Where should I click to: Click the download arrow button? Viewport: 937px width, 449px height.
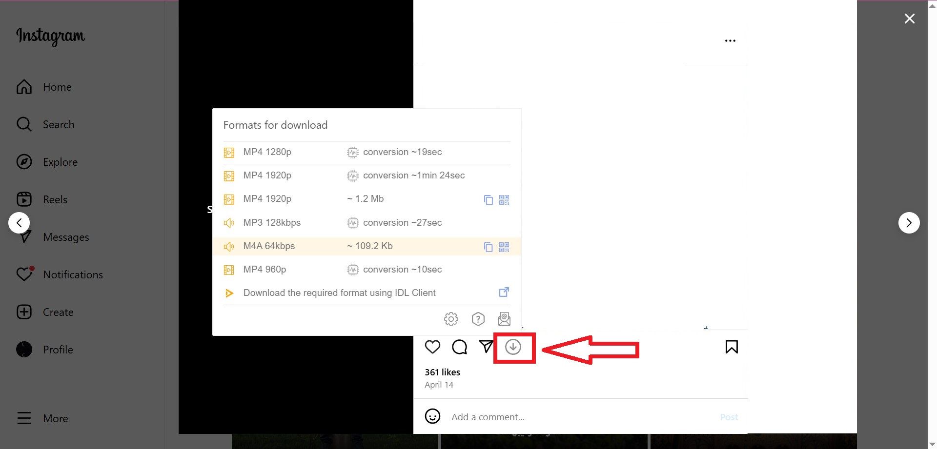(x=513, y=347)
